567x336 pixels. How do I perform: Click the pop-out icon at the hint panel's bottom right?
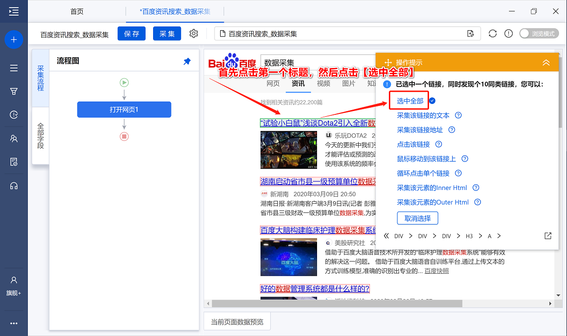548,236
